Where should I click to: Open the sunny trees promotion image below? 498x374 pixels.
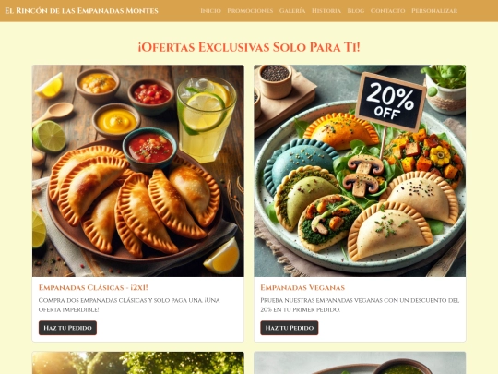click(138, 363)
